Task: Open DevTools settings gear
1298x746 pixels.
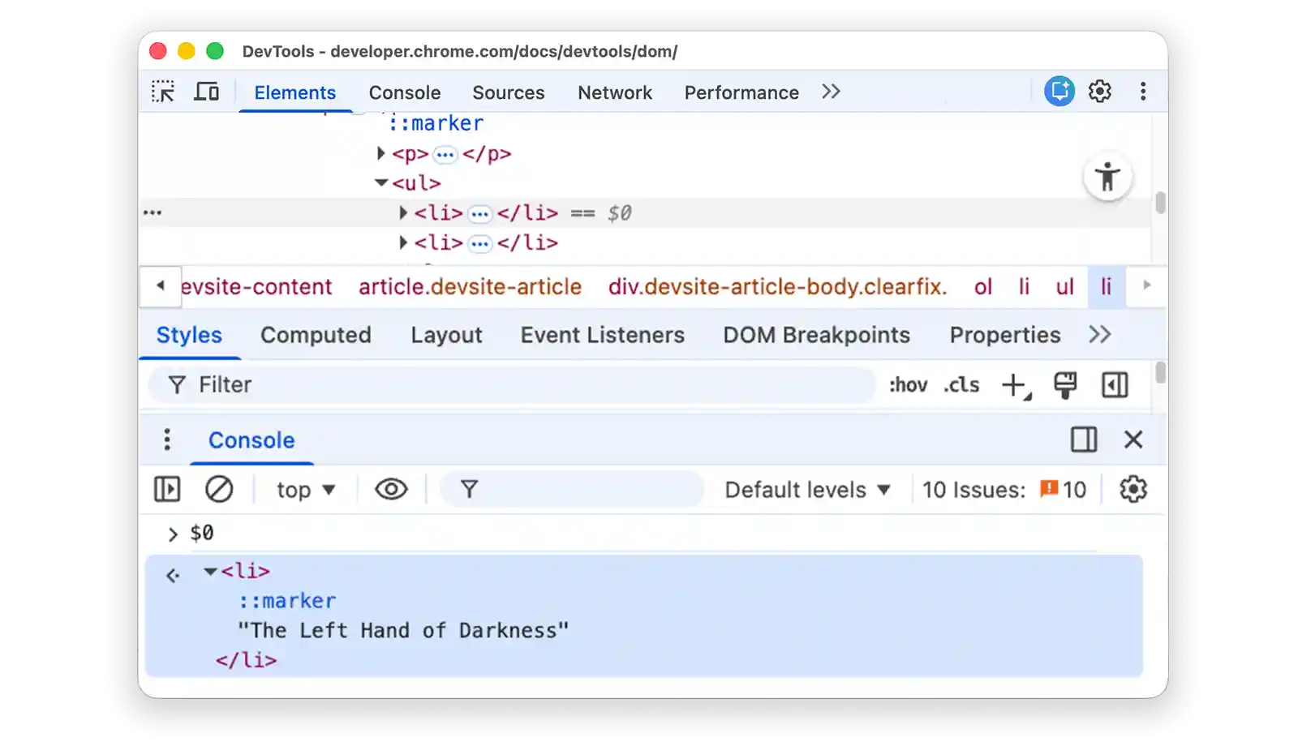Action: tap(1100, 92)
